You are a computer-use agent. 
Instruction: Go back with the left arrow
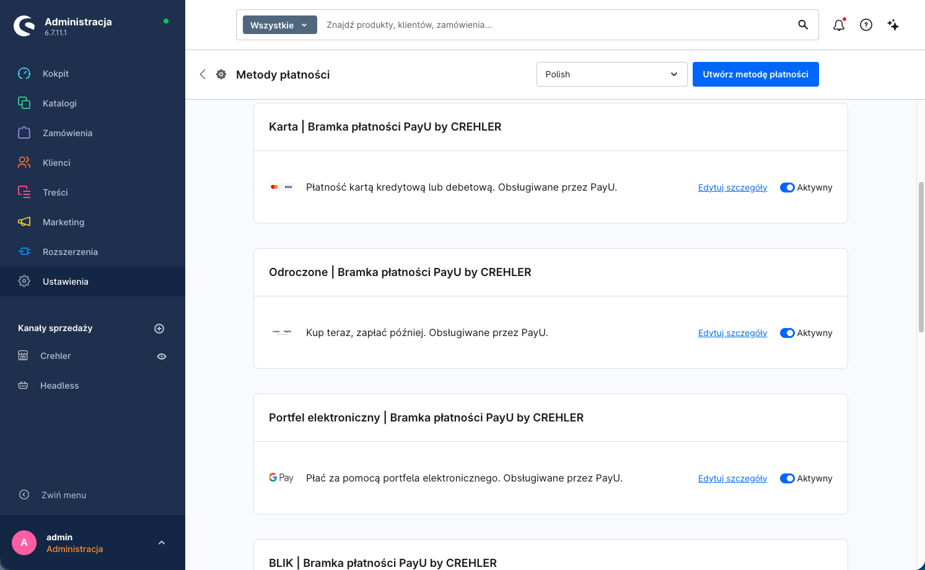click(x=203, y=74)
